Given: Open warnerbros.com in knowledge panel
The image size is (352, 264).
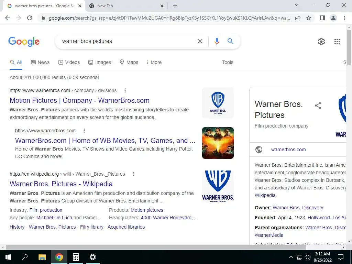Looking at the screenshot, I should 288,150.
